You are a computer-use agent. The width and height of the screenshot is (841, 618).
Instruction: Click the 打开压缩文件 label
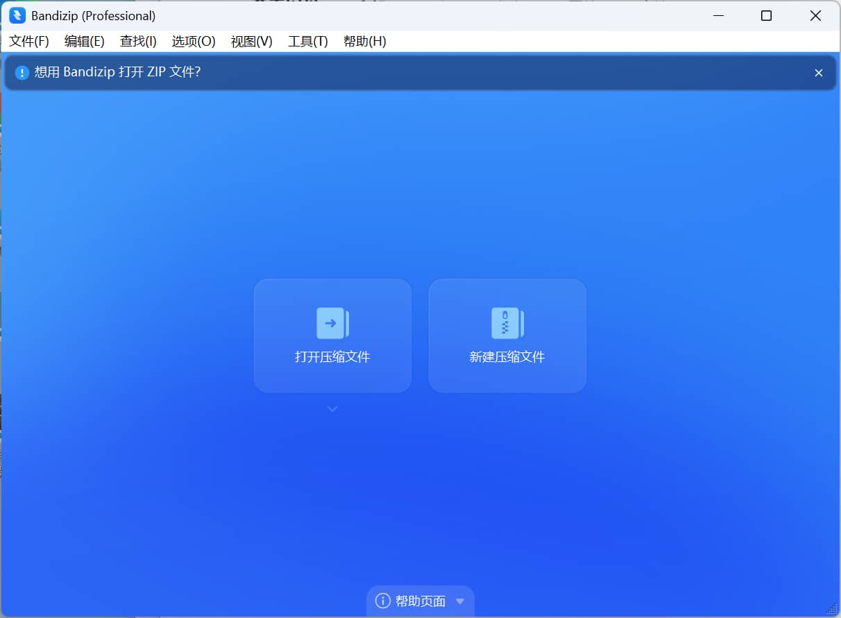coord(332,357)
